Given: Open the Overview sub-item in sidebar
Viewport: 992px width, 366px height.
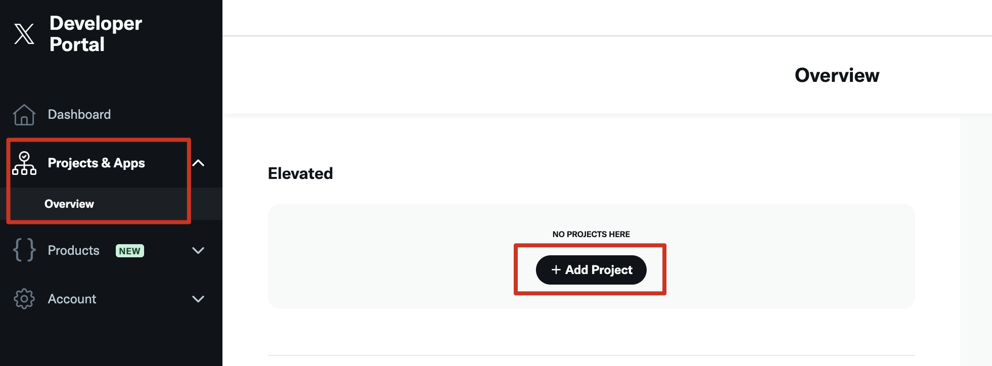Looking at the screenshot, I should pos(69,204).
